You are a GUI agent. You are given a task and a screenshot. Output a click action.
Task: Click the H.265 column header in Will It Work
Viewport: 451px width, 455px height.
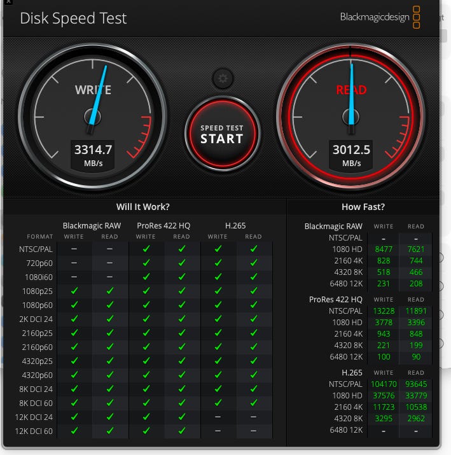pos(235,225)
